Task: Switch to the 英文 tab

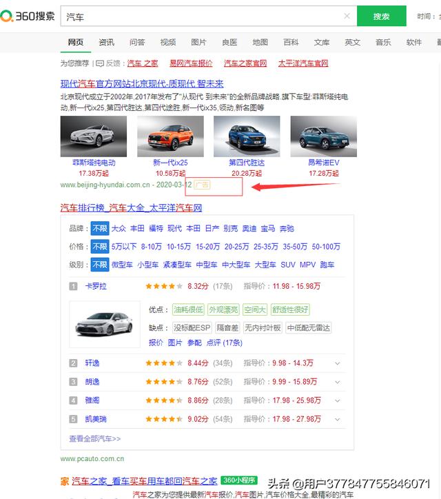Action: click(x=353, y=42)
